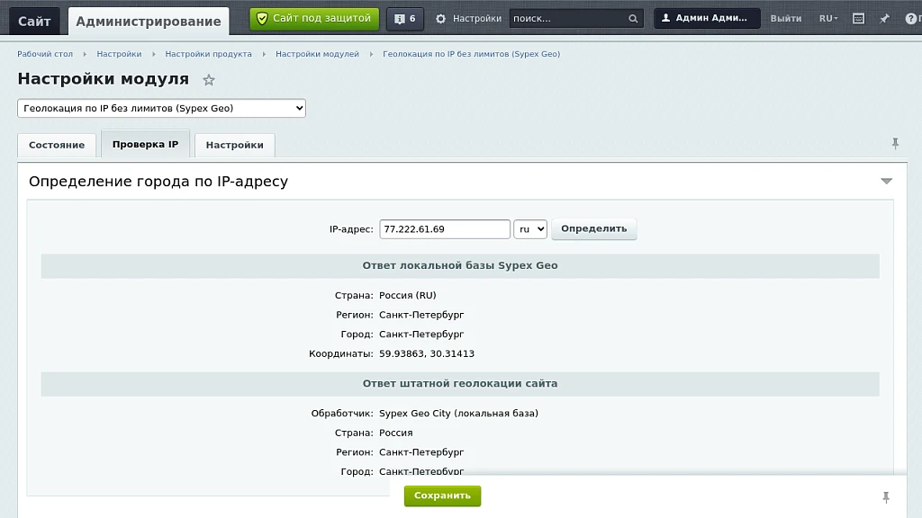
Task: Click the search magnifier icon
Action: (633, 19)
